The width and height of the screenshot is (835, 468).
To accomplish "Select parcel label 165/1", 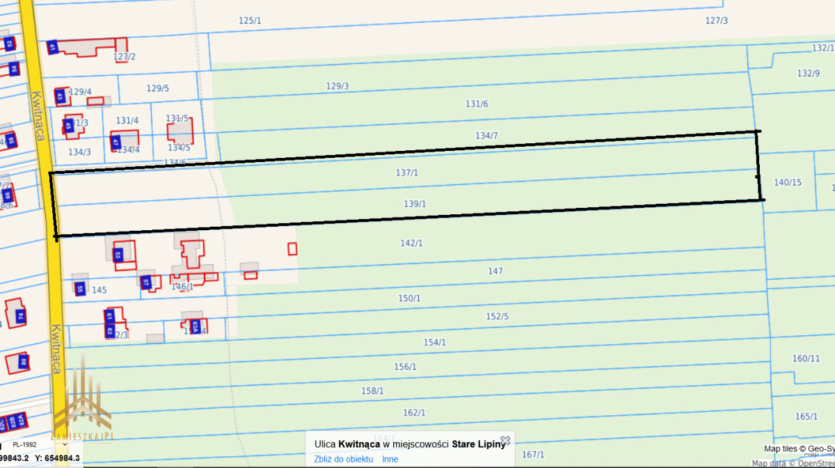I will [806, 417].
